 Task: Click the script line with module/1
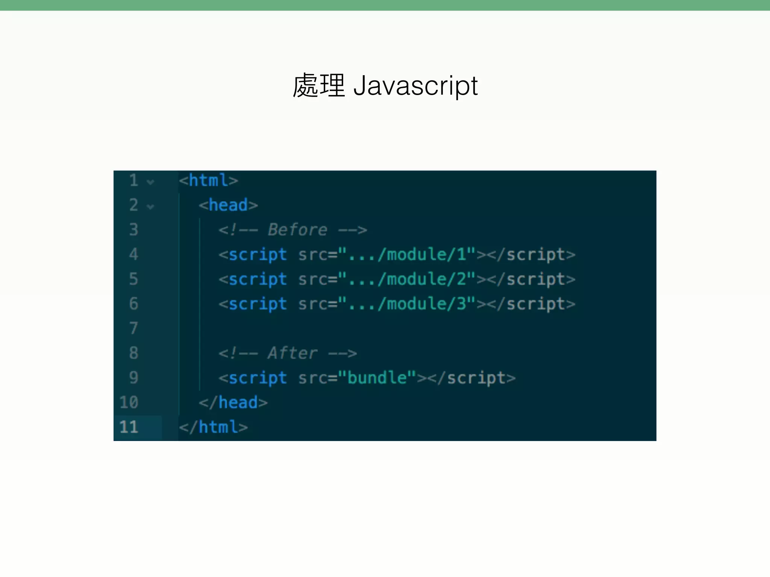tap(397, 255)
